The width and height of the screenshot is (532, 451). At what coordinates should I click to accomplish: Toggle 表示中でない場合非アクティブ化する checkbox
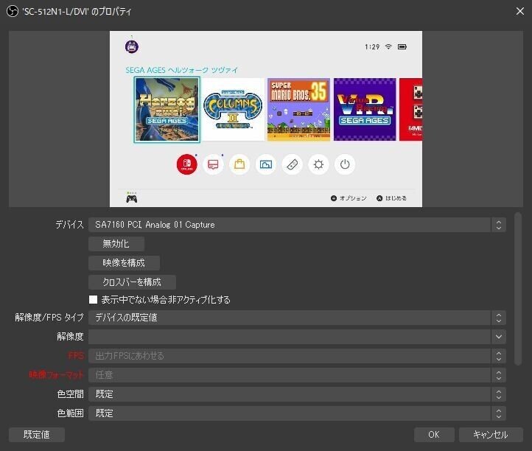[x=93, y=299]
